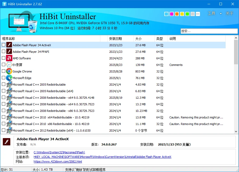Select the Google Chrome row name
Viewport: 239px width, 172px height.
(x=22, y=71)
